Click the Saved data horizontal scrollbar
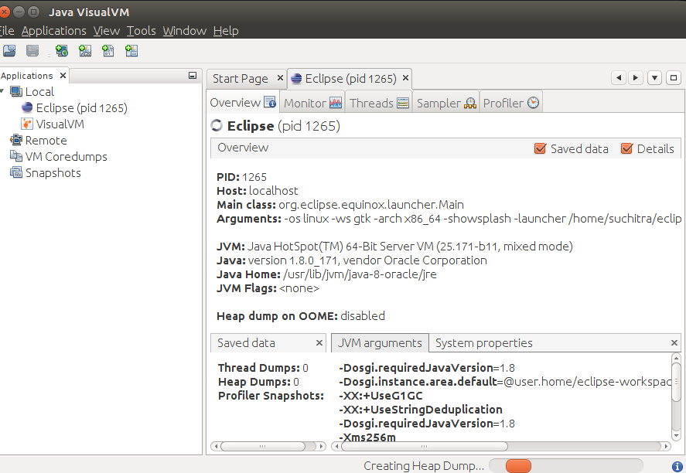The width and height of the screenshot is (686, 473). [268, 446]
